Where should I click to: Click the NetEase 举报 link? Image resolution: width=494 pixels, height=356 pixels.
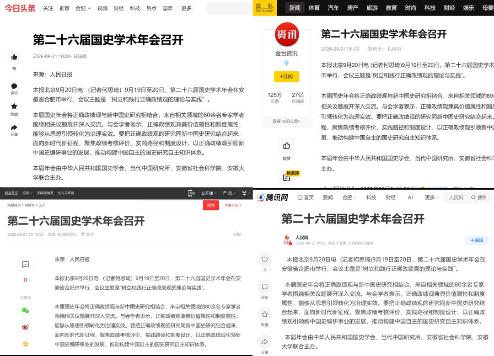(x=237, y=234)
